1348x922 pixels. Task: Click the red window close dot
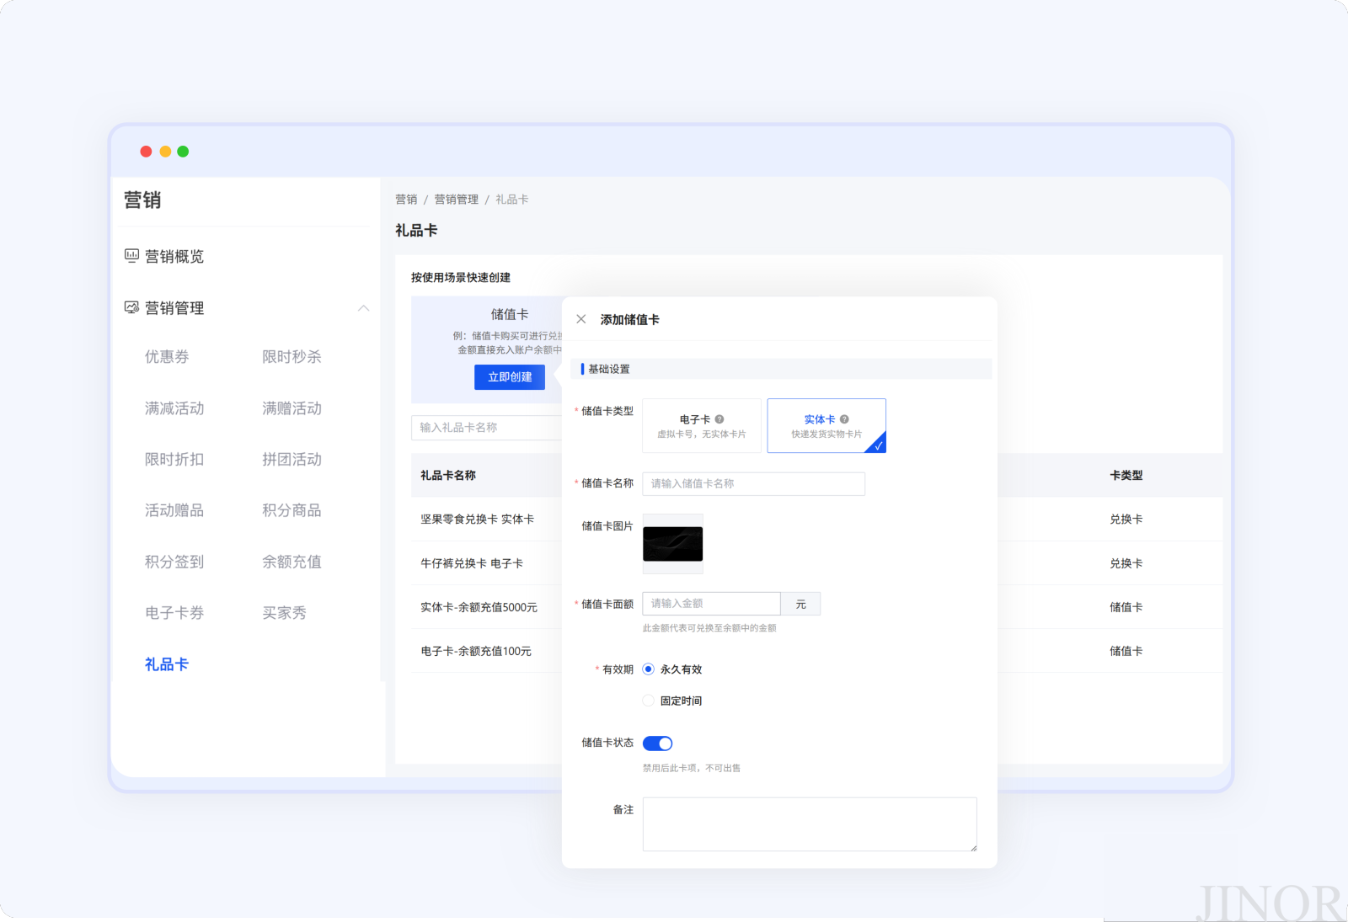(x=146, y=152)
